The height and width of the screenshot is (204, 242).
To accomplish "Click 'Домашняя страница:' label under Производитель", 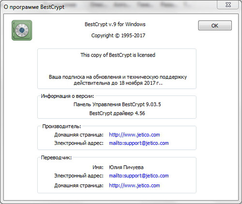I will 79,135.
